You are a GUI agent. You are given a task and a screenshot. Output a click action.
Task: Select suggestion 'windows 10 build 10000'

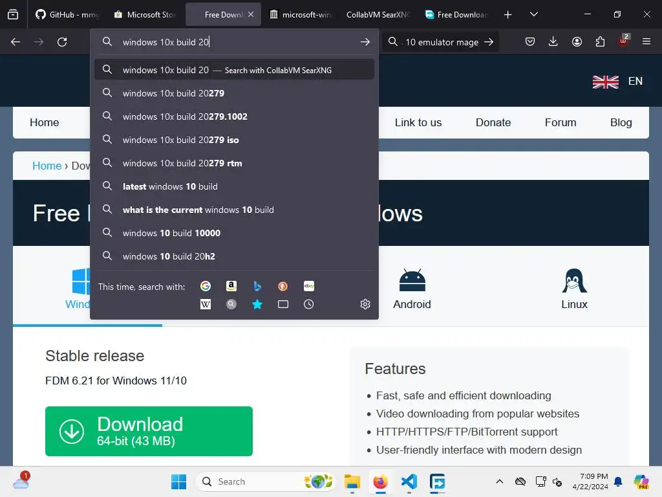point(234,233)
